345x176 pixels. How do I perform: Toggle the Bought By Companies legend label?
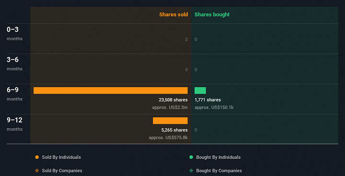point(219,171)
